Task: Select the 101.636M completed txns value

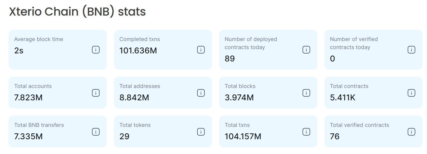Action: [138, 51]
